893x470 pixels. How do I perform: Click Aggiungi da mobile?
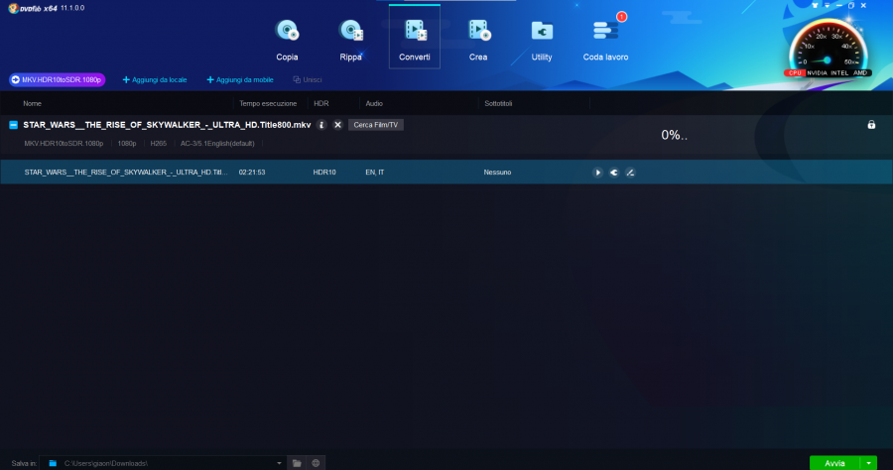(x=240, y=79)
